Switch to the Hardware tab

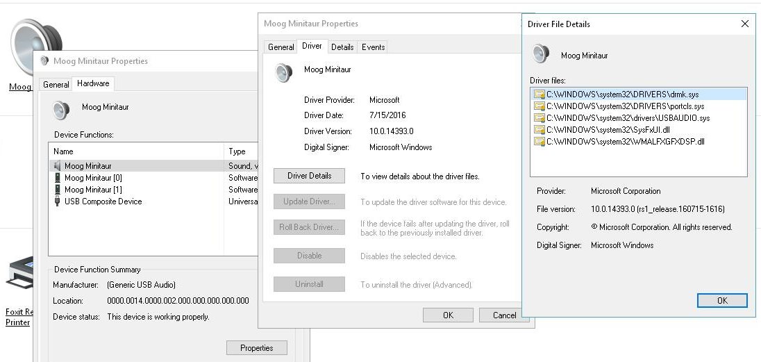point(93,84)
